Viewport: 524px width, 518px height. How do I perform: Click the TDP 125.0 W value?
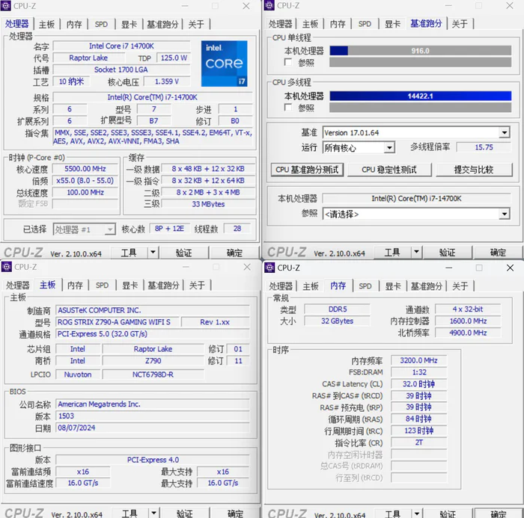[174, 58]
